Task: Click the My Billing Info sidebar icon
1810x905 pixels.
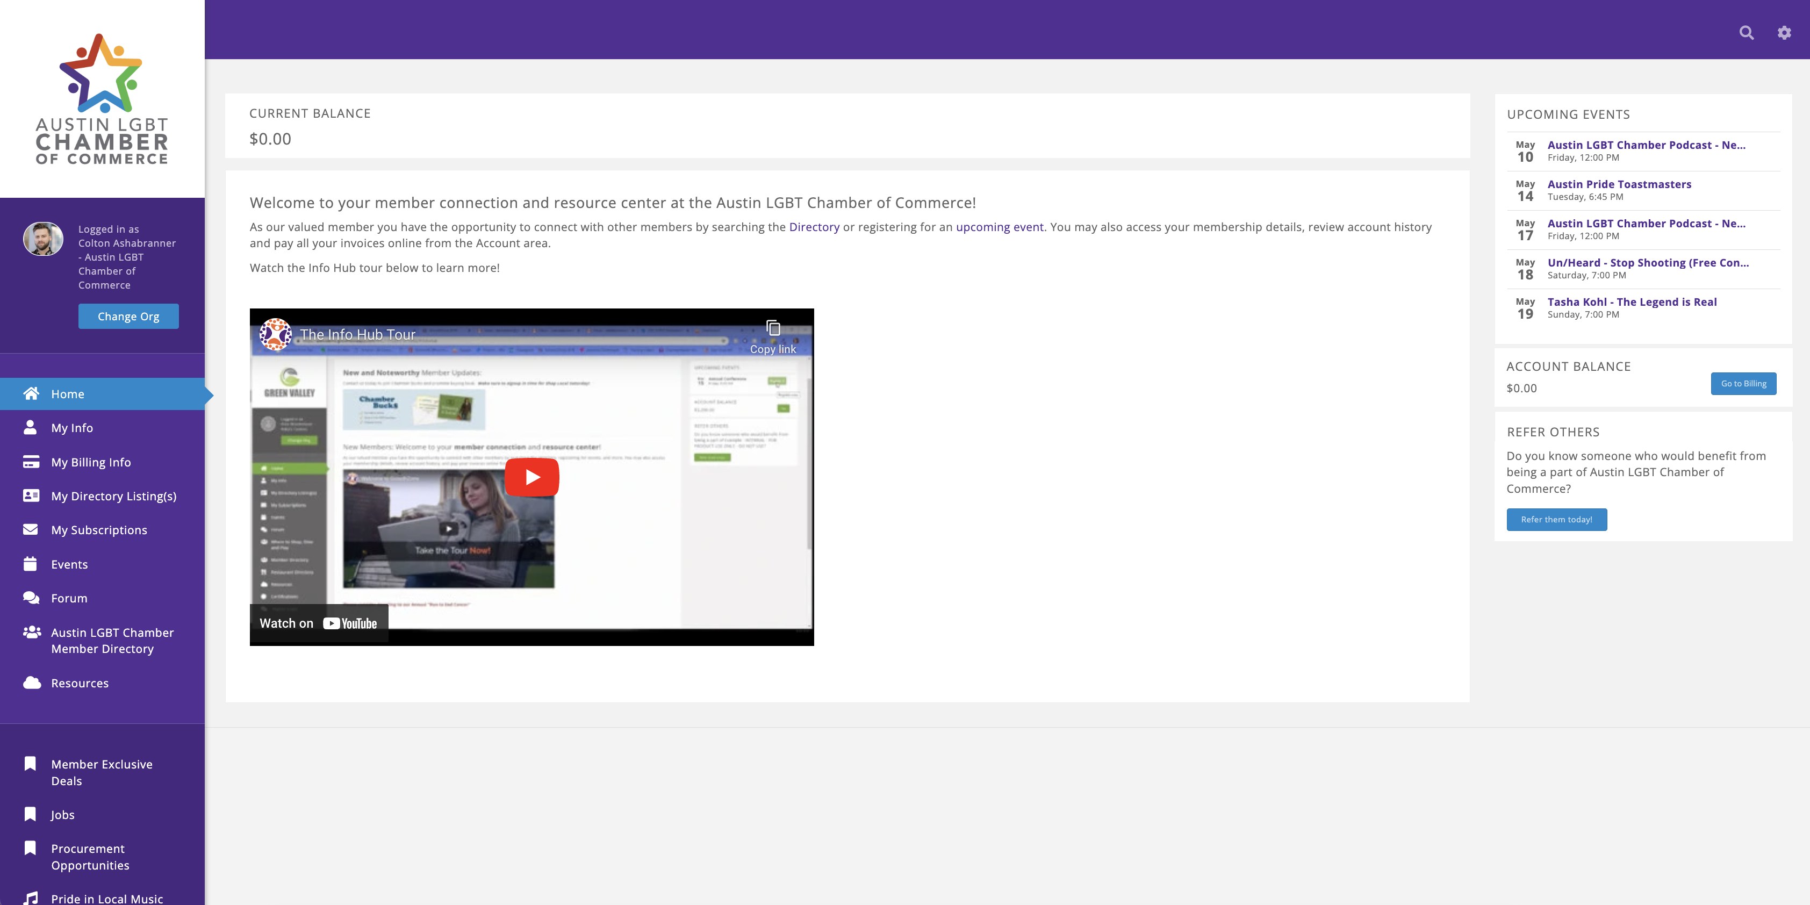Action: 31,462
